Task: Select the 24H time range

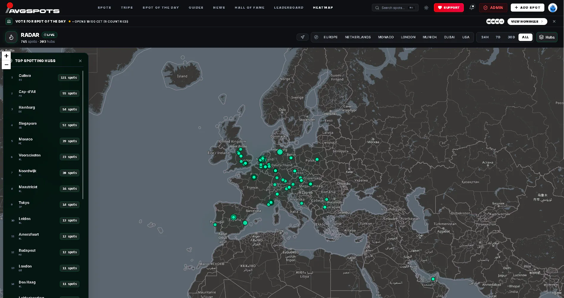Action: coord(485,37)
